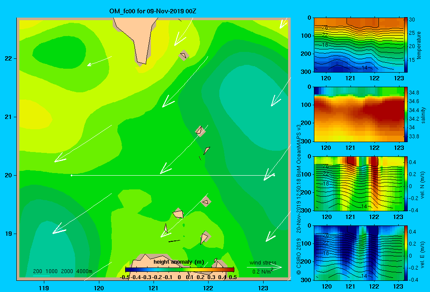This screenshot has width=430, height=292.
Task: Click the eastern endpoint of the transect line
Action: click(274, 175)
